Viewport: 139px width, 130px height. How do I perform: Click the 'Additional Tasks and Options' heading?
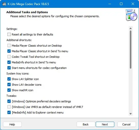coord(27,12)
